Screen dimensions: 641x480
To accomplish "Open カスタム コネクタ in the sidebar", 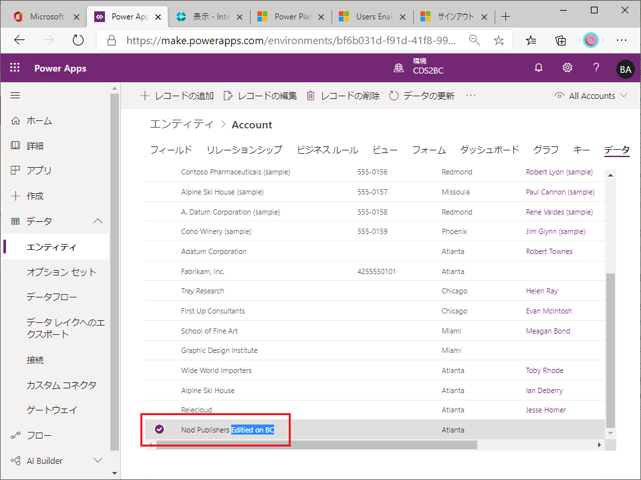I will pyautogui.click(x=61, y=385).
